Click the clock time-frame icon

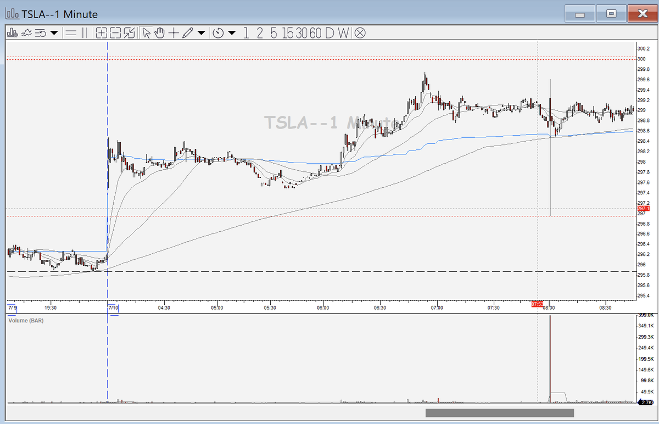[218, 33]
